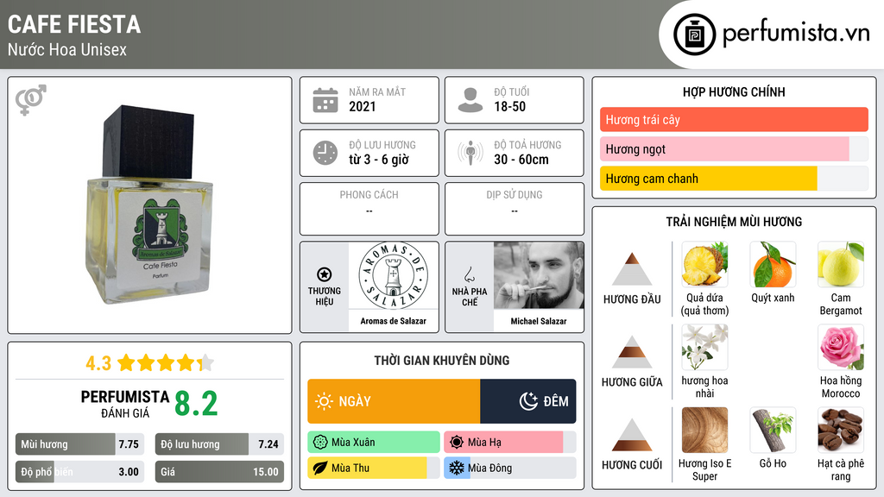Click the Mùi hương score bar
The image size is (884, 497).
point(79,444)
